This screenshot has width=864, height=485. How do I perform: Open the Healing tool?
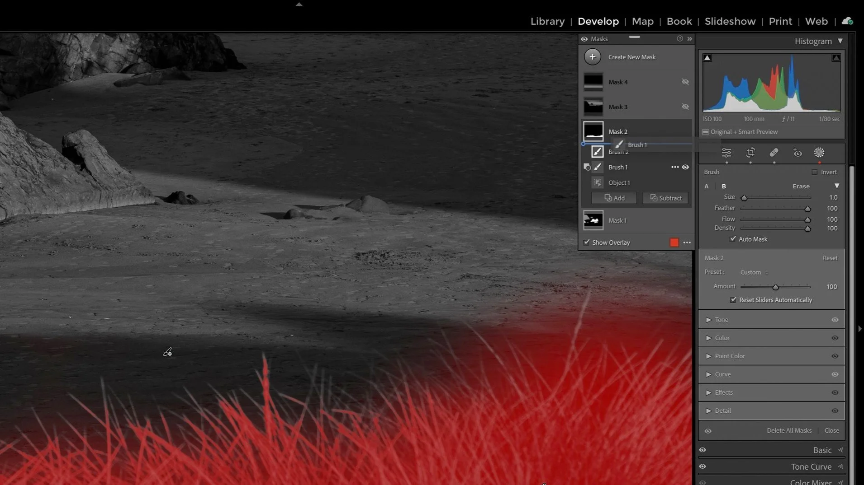(x=774, y=153)
